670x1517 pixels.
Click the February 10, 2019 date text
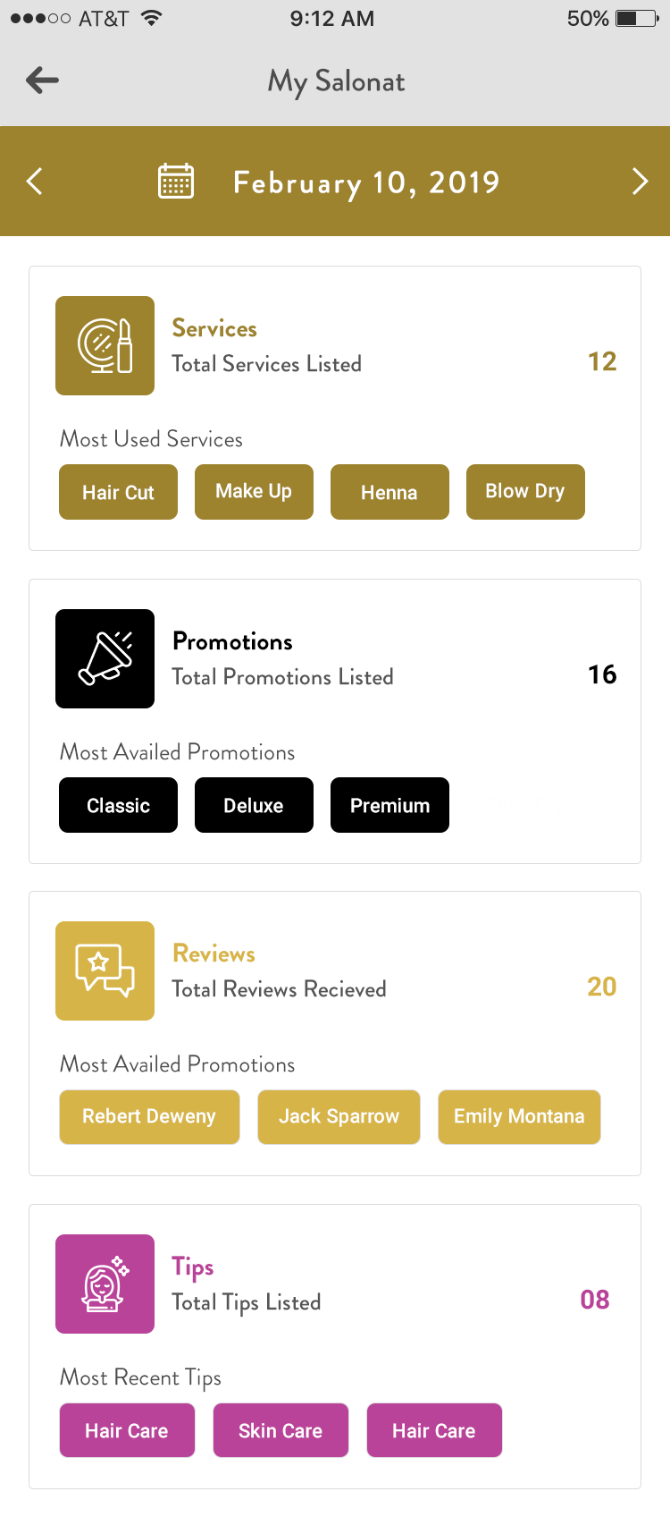point(366,182)
